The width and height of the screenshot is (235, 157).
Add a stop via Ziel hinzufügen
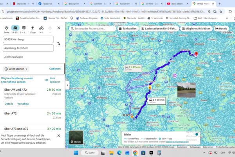[14, 57]
